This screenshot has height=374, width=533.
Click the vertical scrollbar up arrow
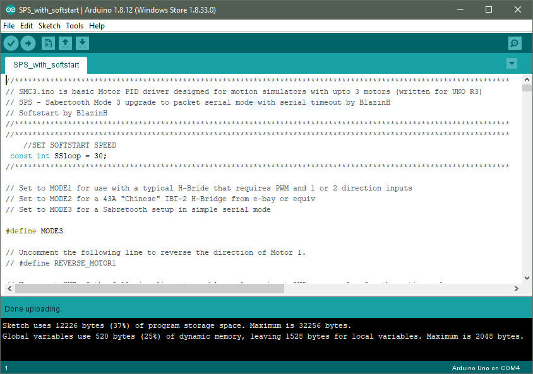pos(527,79)
